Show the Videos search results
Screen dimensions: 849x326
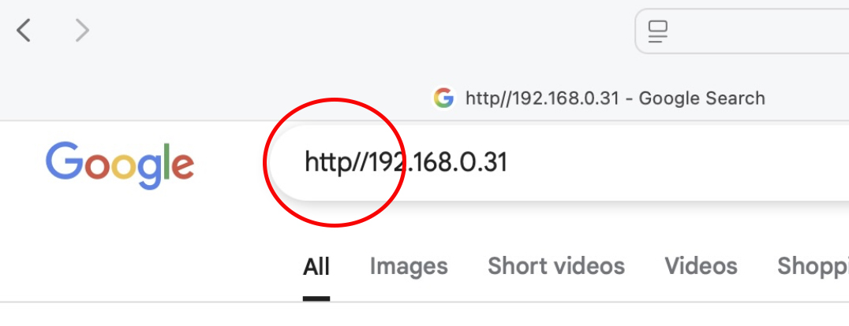(701, 266)
